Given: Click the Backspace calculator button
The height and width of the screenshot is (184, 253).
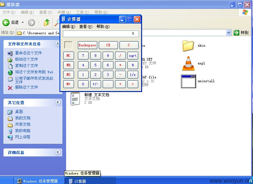Looking at the screenshot, I should point(87,45).
